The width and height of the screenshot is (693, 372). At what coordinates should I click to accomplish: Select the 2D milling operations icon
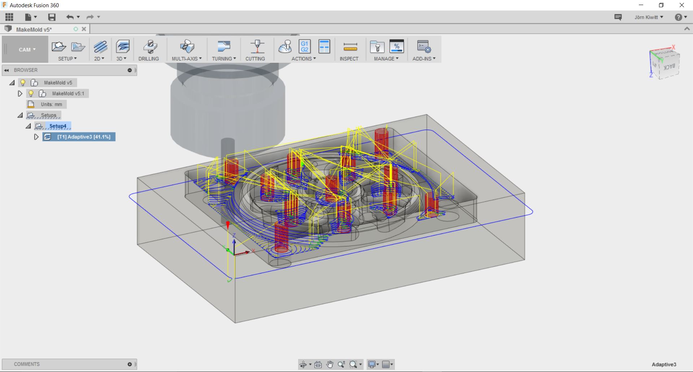coord(100,47)
